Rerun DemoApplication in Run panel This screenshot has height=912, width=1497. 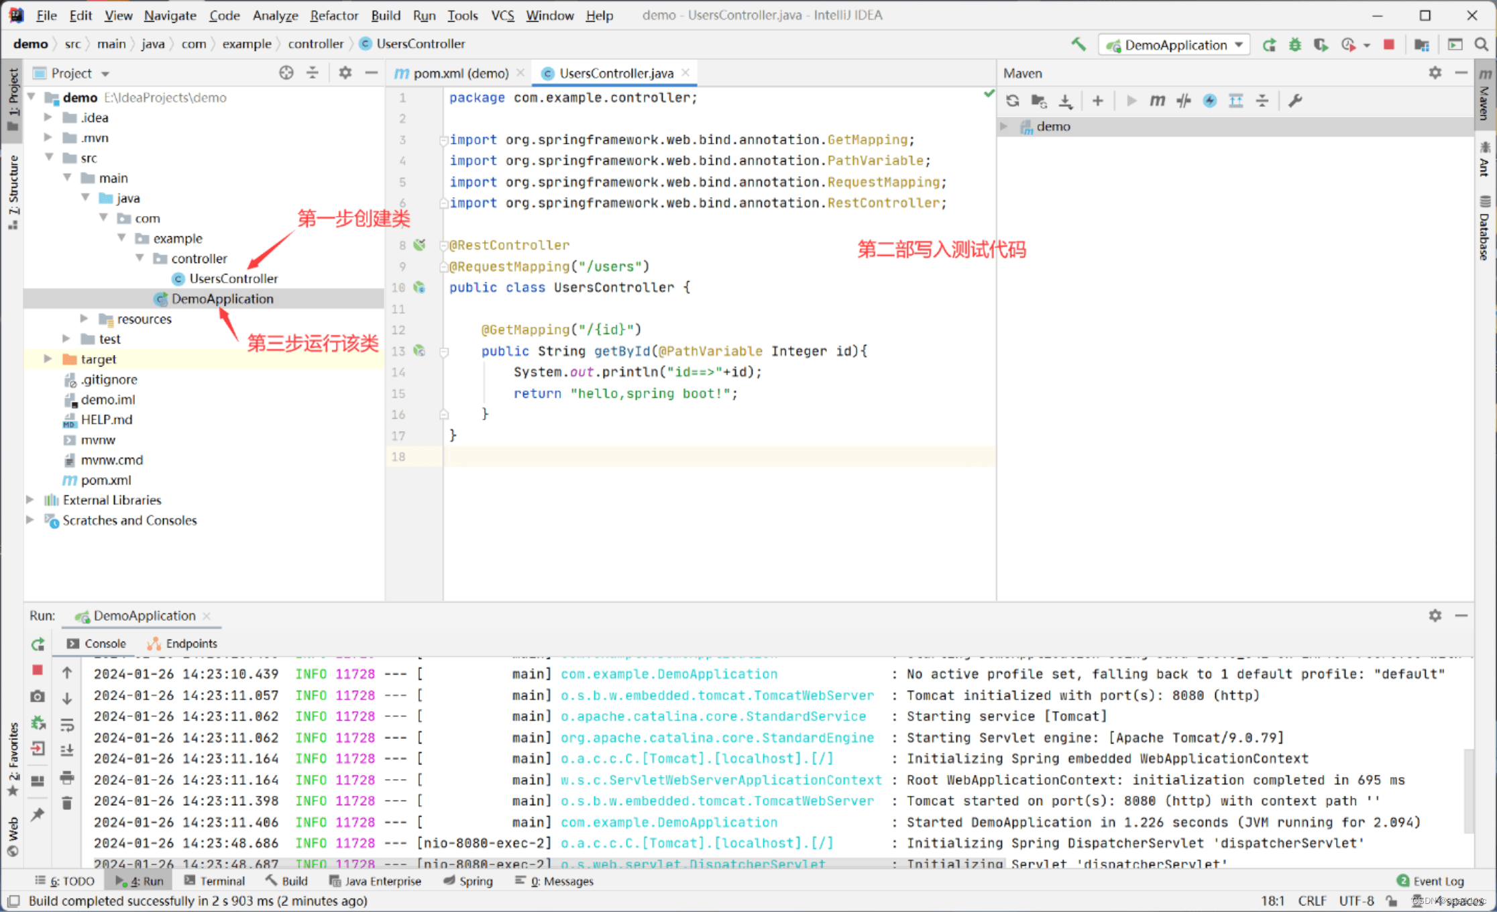coord(38,644)
